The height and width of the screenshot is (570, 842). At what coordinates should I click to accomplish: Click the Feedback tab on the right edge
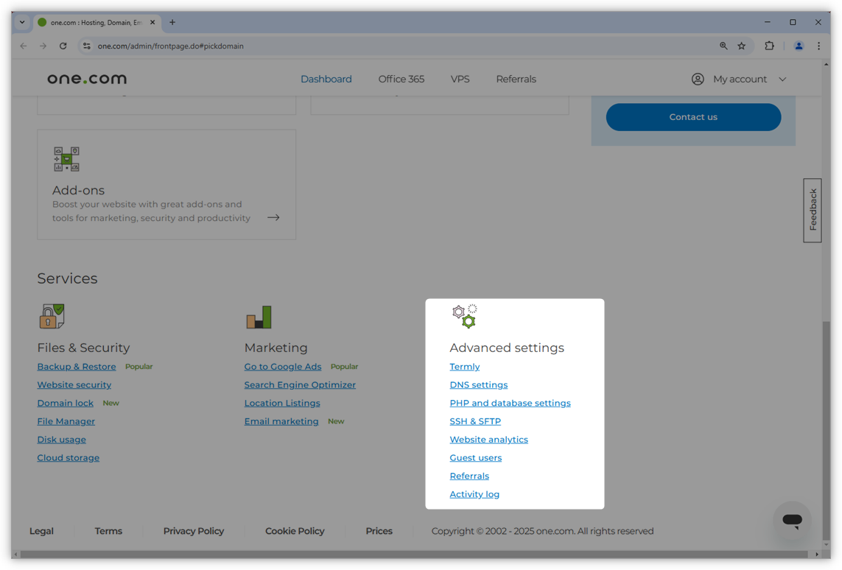(x=812, y=210)
